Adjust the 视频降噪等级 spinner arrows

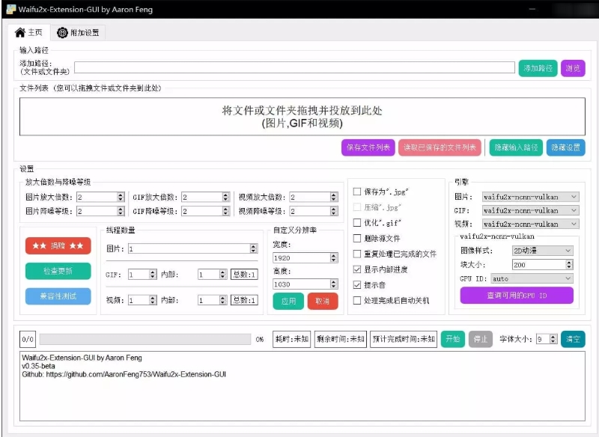334,212
